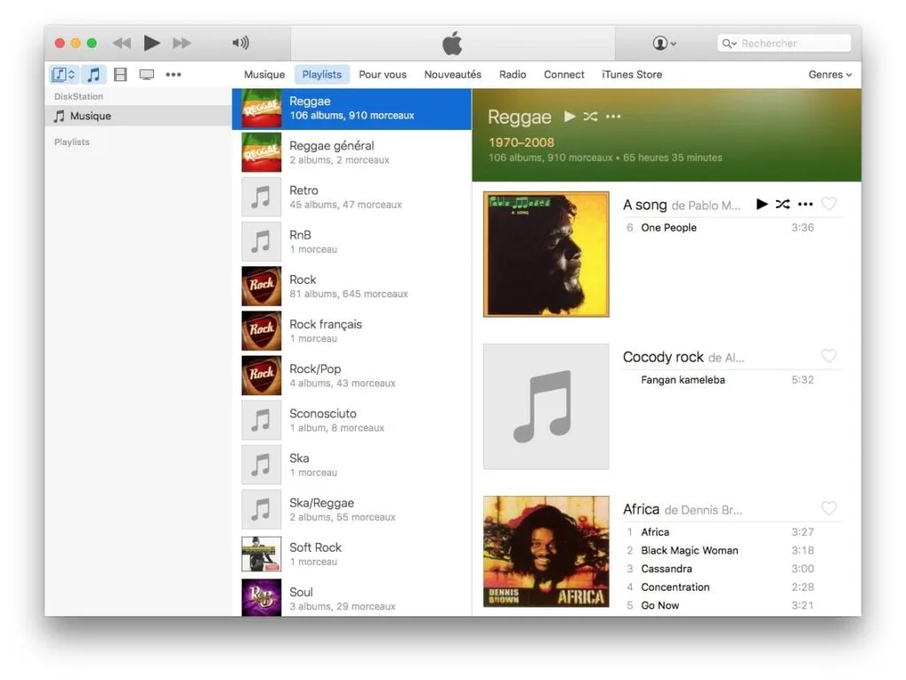Open the iTunes Store tab
The image size is (906, 680).
[x=632, y=74]
